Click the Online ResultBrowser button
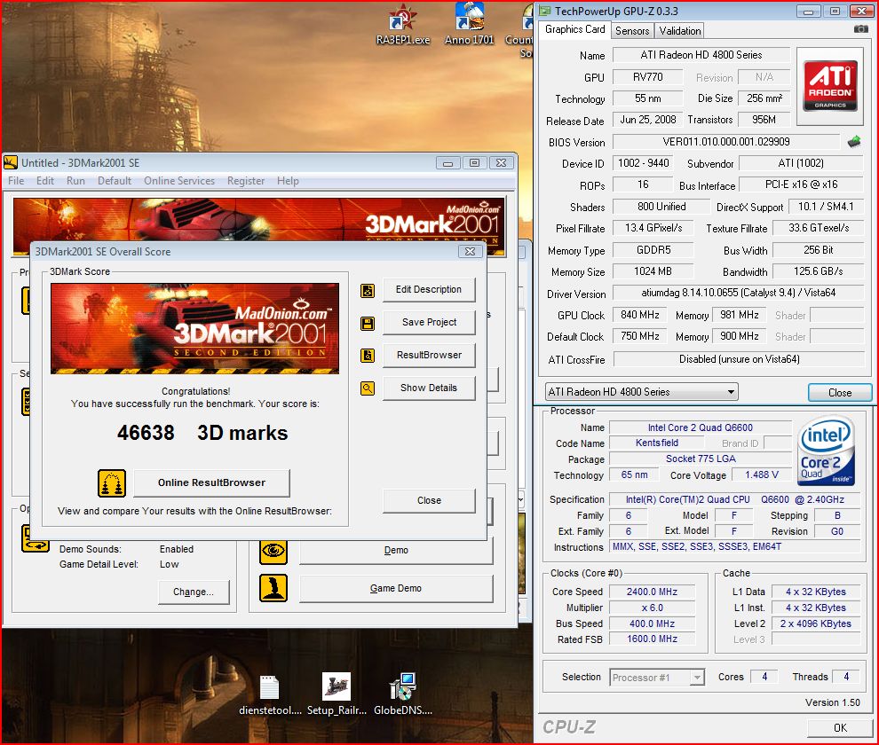The height and width of the screenshot is (745, 879). pyautogui.click(x=211, y=482)
